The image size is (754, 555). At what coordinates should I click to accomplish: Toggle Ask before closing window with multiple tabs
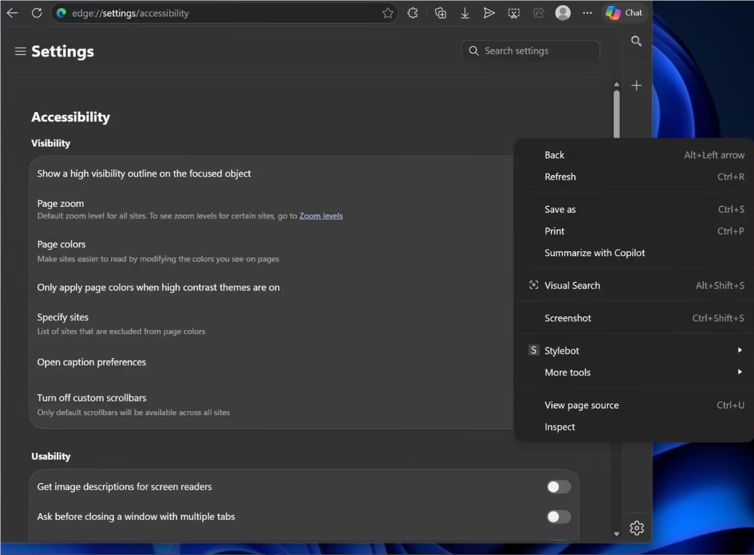(x=558, y=517)
